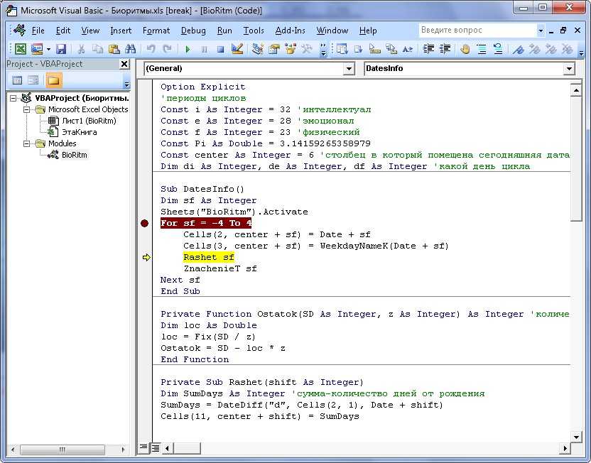Image resolution: width=591 pixels, height=463 pixels.
Task: Click the code window's right scroll arrow
Action: tap(565, 448)
